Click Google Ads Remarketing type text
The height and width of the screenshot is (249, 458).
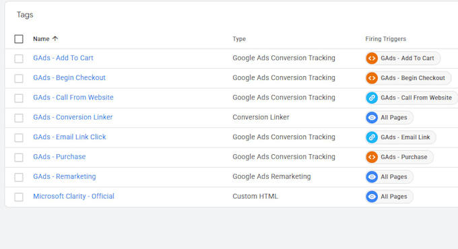point(271,176)
